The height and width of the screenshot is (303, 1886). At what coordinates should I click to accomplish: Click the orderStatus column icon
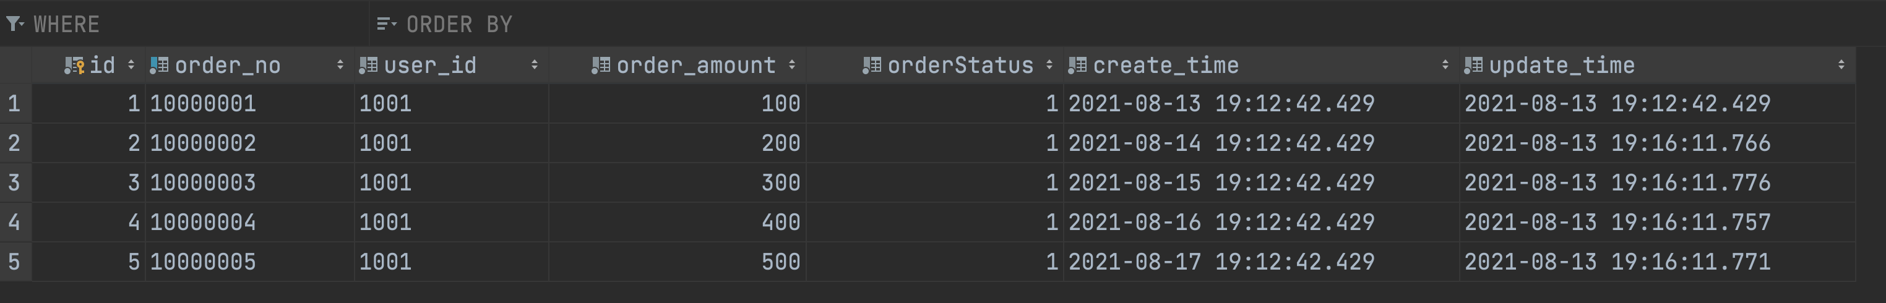coord(872,66)
